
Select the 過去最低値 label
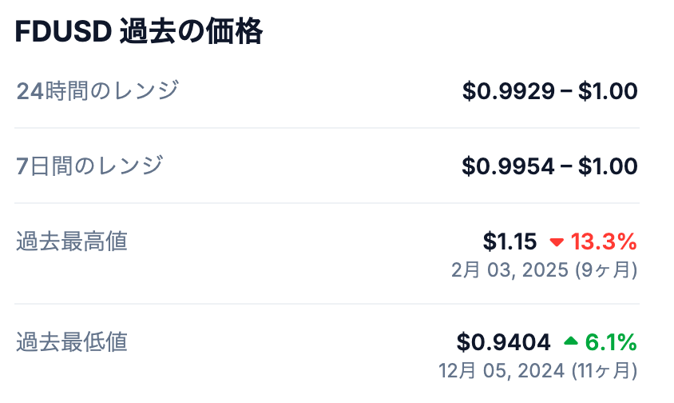click(x=72, y=342)
